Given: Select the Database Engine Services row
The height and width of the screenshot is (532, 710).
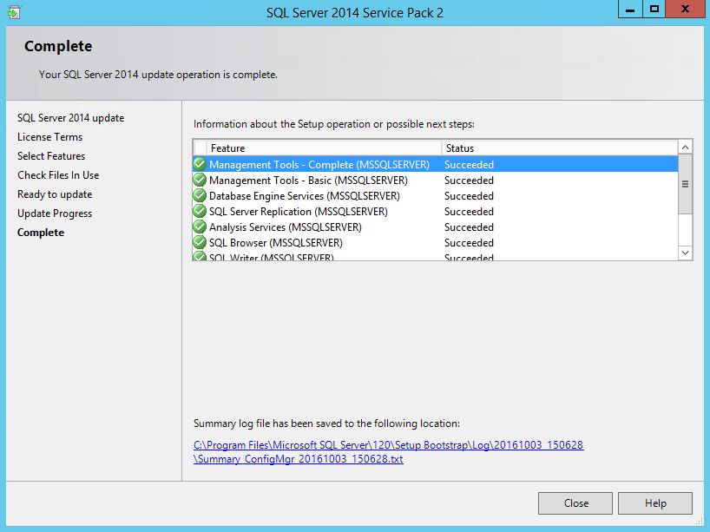Looking at the screenshot, I should pyautogui.click(x=304, y=196).
